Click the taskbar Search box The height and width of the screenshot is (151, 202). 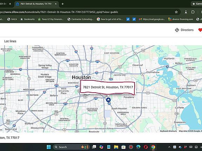(x=72, y=147)
